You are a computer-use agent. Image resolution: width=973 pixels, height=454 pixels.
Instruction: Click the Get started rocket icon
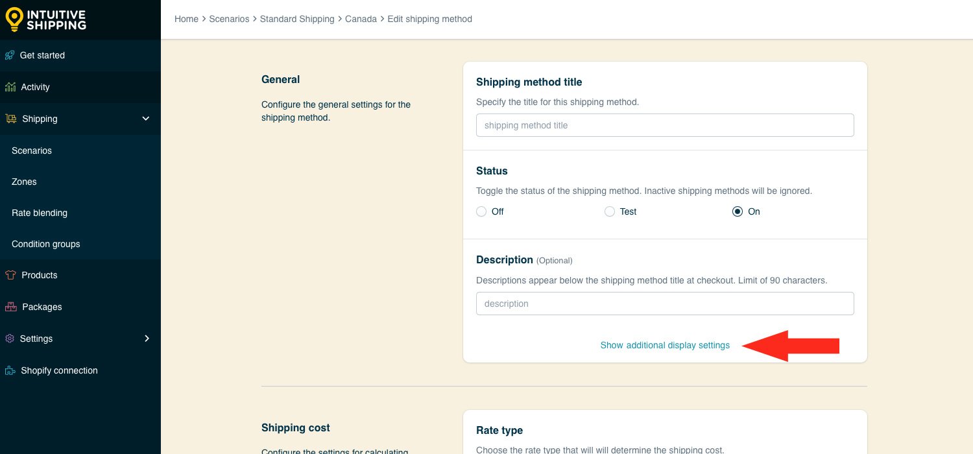pos(10,55)
